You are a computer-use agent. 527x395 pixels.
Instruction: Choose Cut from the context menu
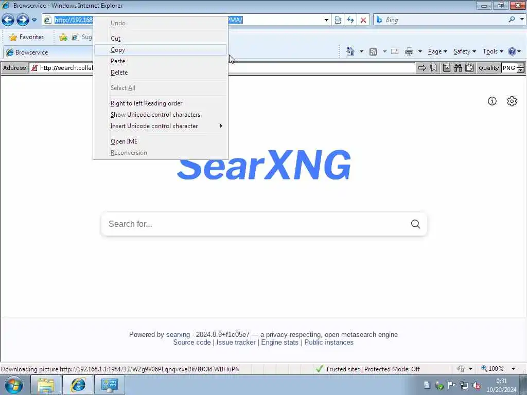[x=161, y=38]
